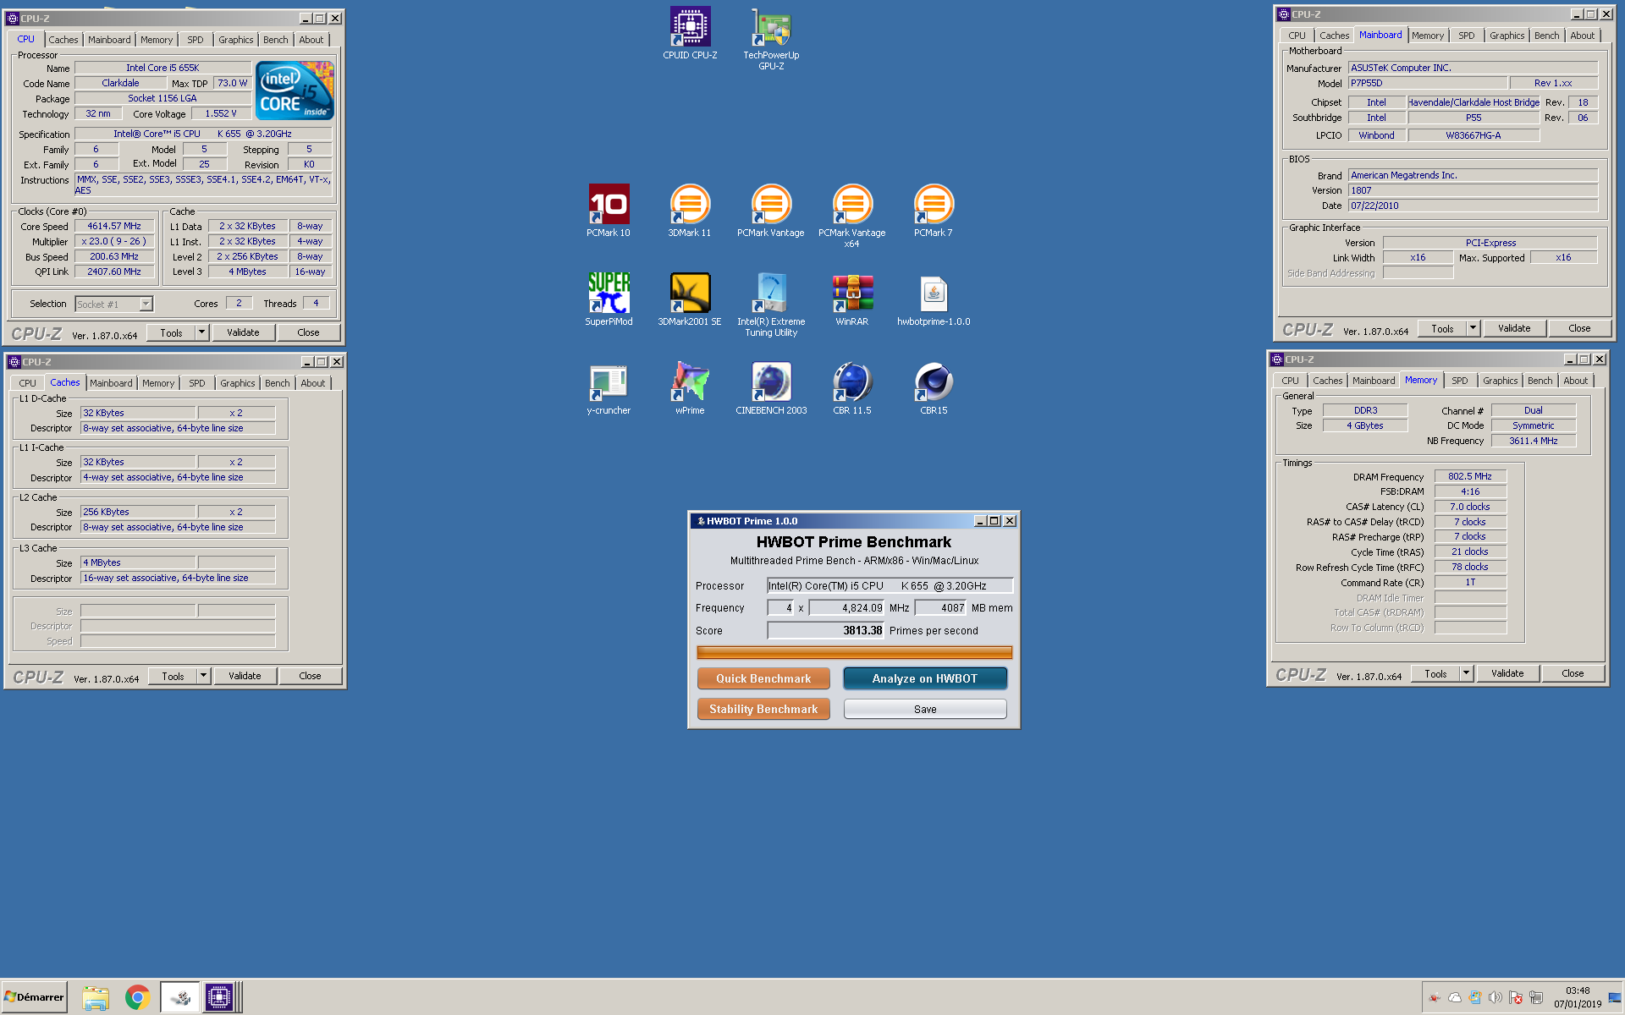The height and width of the screenshot is (1015, 1625).
Task: Click the volume icon in system tray
Action: [x=1496, y=997]
